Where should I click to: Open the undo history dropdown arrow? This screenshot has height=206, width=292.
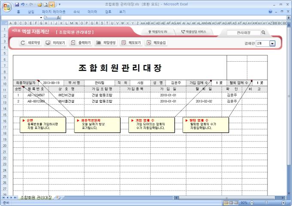click(27, 4)
